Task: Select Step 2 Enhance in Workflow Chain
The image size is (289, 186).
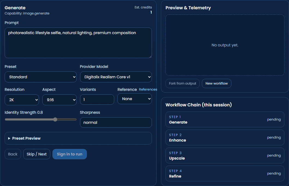Action: [225, 137]
